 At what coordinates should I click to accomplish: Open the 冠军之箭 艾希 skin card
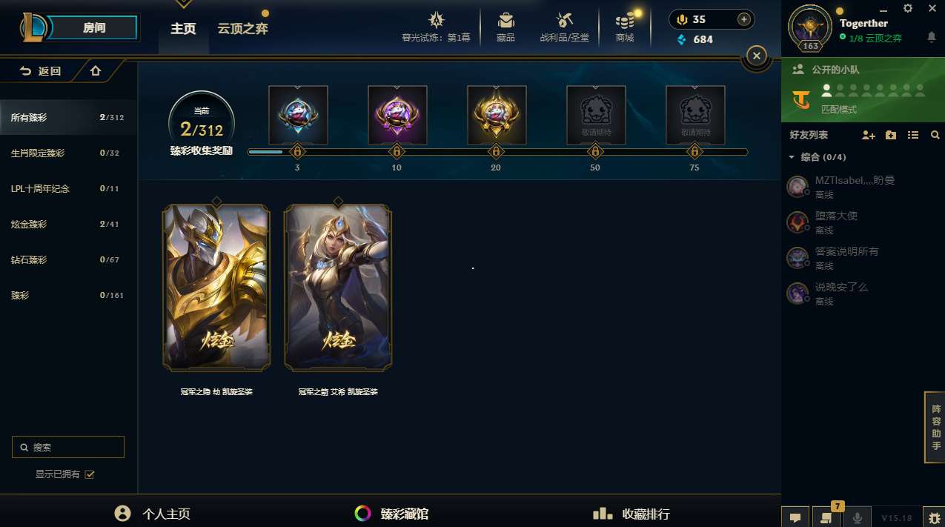[x=338, y=288]
